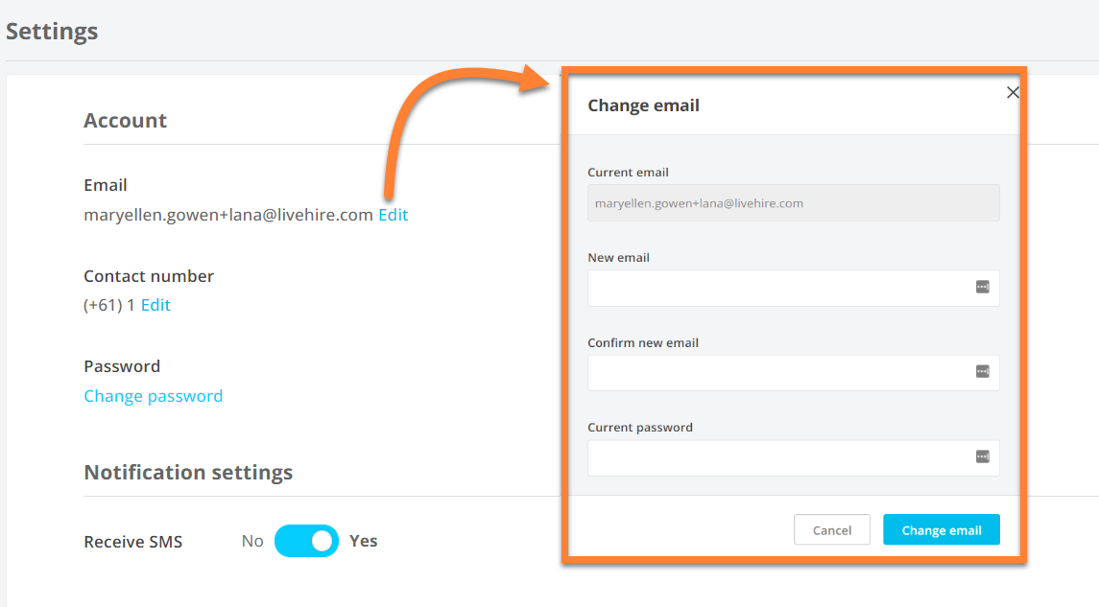The width and height of the screenshot is (1099, 607).
Task: Select No for Receive SMS
Action: [x=251, y=541]
